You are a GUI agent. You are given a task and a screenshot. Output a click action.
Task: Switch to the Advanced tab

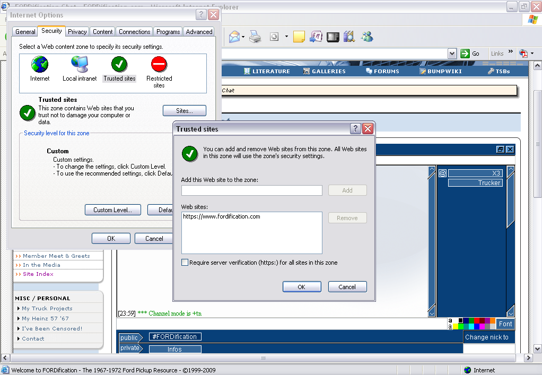point(199,32)
